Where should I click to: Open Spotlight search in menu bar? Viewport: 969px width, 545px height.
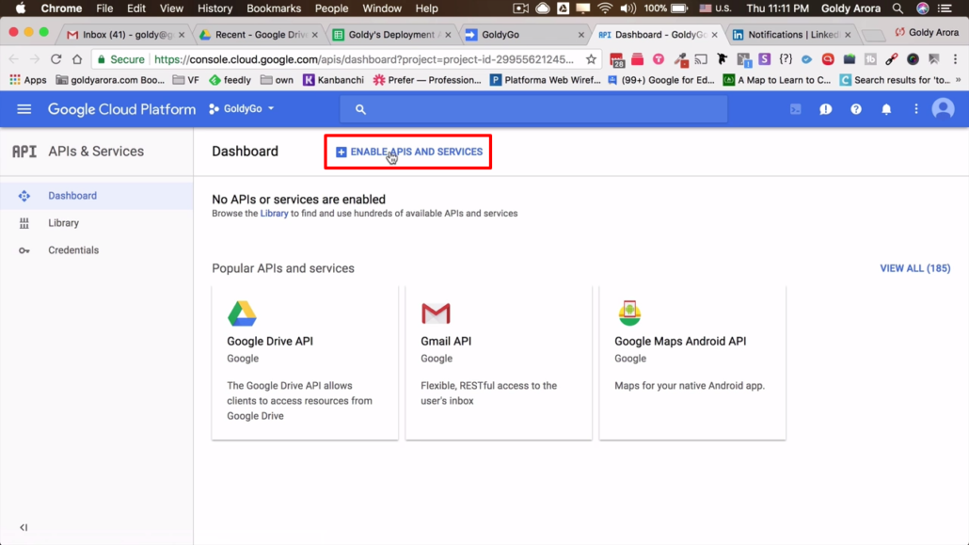(x=898, y=8)
